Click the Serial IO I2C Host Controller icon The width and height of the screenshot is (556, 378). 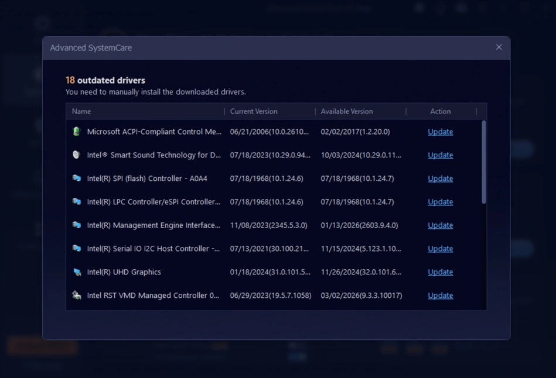click(x=77, y=248)
